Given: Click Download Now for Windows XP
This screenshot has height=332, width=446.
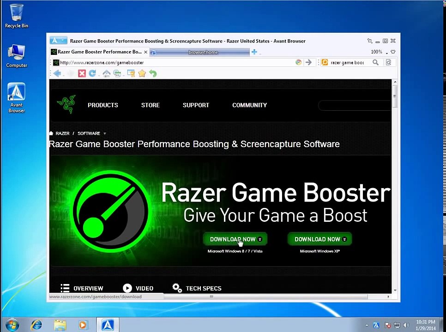Looking at the screenshot, I should click(319, 239).
